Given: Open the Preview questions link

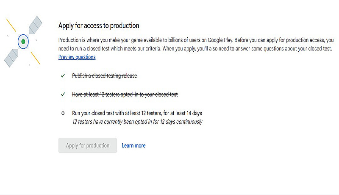Looking at the screenshot, I should click(x=77, y=57).
